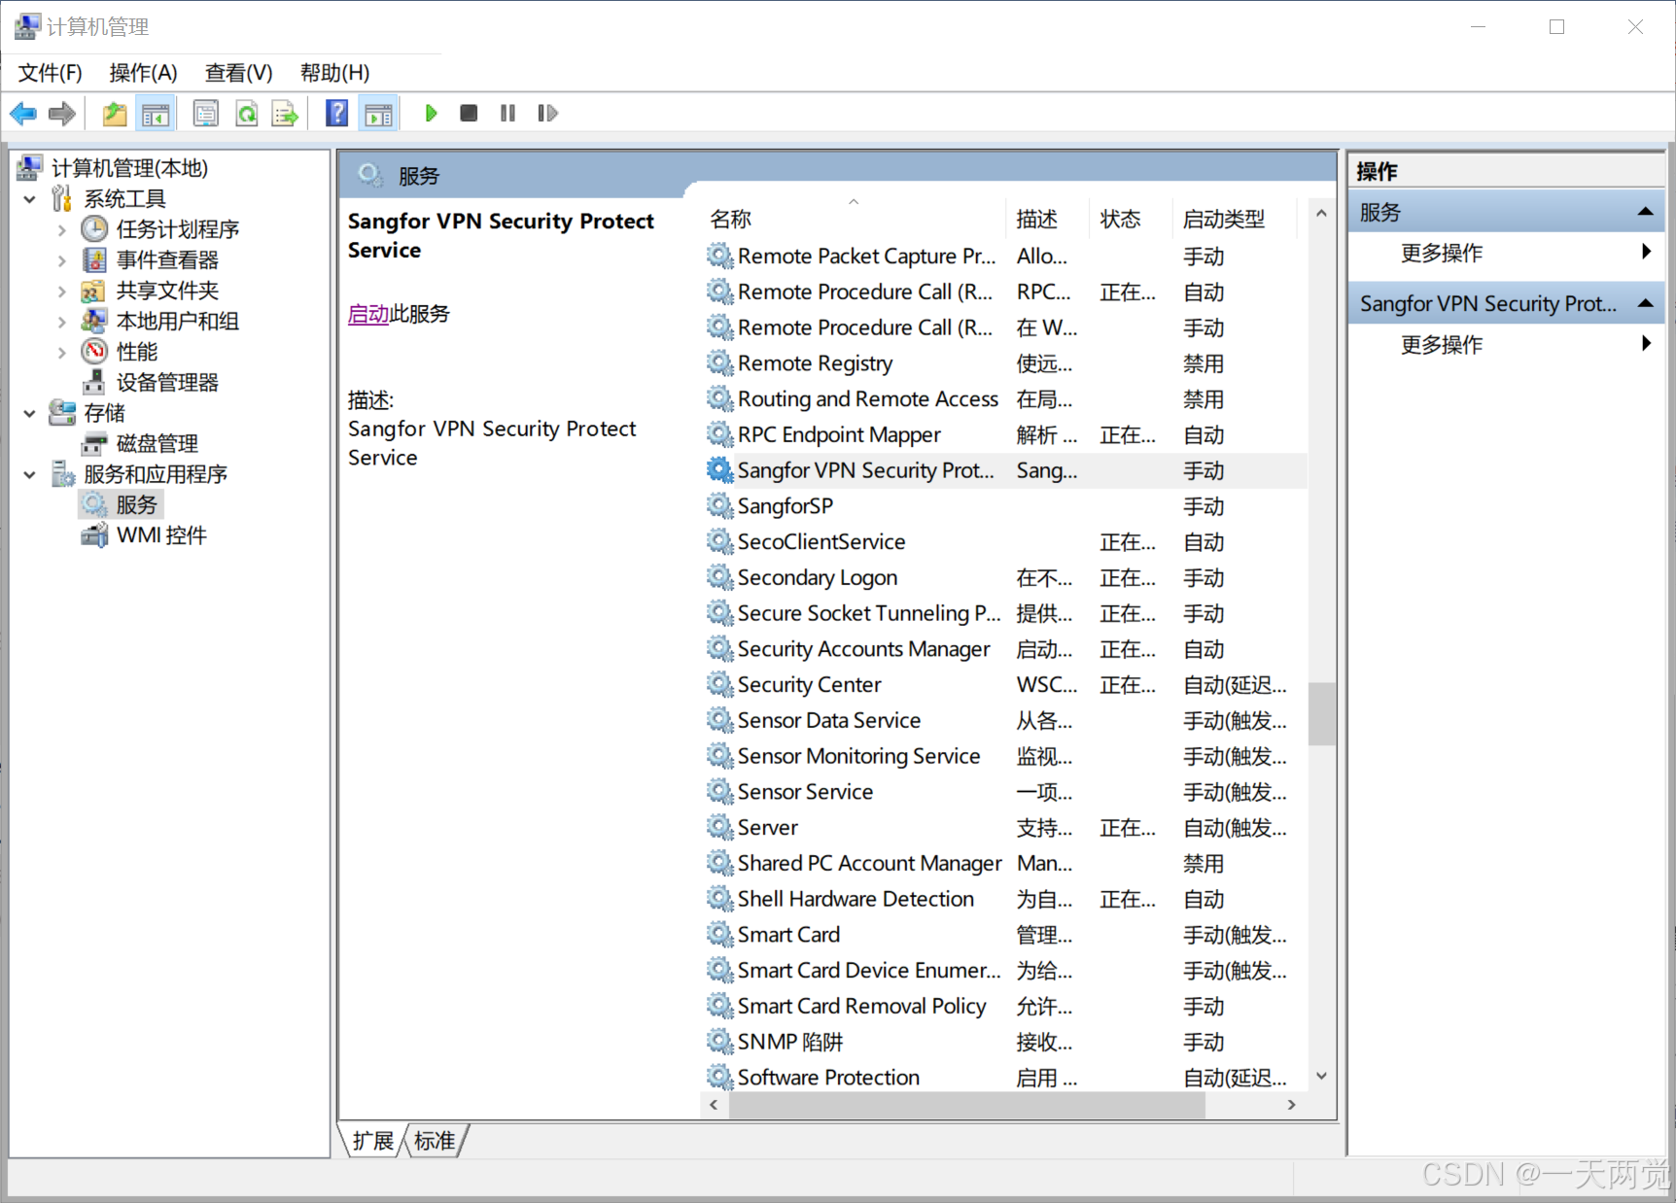Click the Refresh toolbar icon
1676x1203 pixels.
[247, 114]
